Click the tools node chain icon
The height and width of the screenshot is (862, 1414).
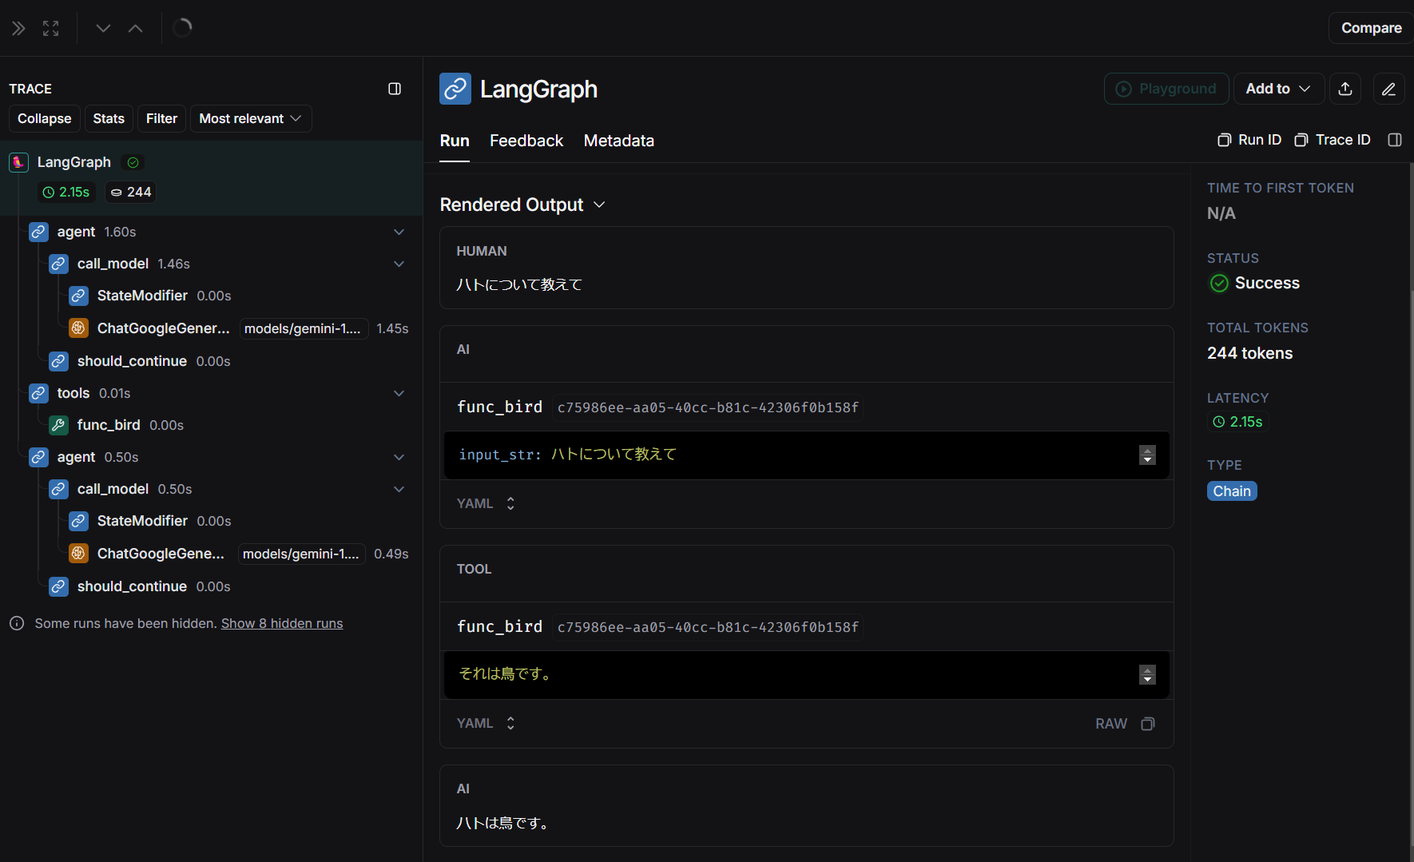[39, 393]
